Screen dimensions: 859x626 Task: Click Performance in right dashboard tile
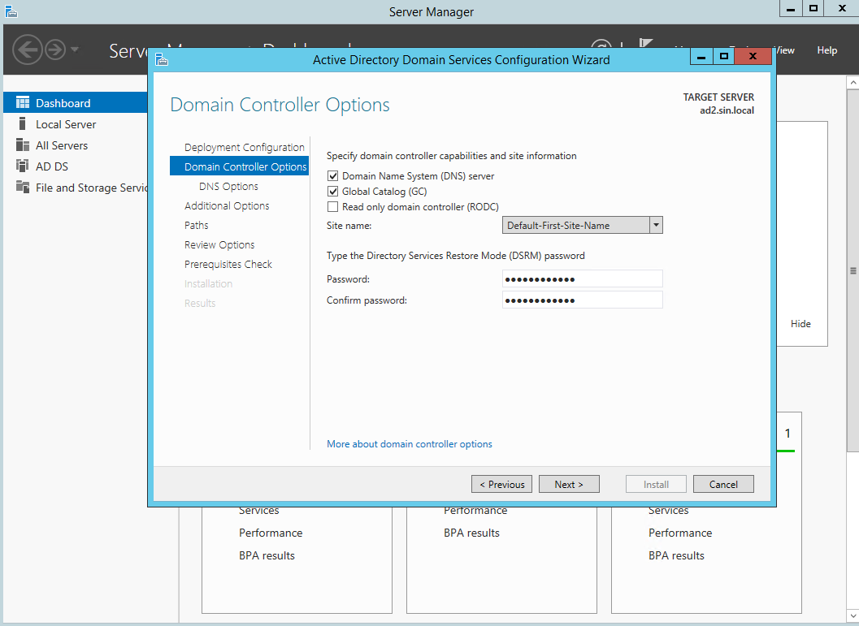pyautogui.click(x=680, y=533)
